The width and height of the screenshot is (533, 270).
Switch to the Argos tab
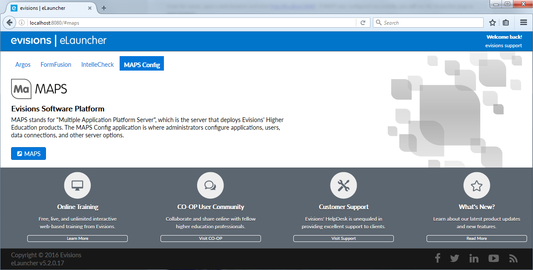click(x=23, y=65)
